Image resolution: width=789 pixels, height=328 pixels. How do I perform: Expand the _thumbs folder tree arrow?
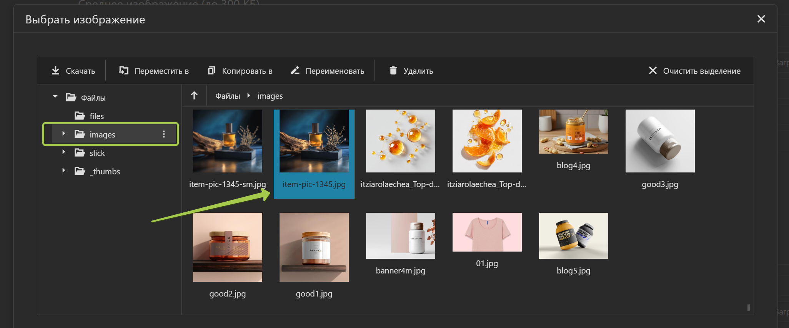[64, 171]
